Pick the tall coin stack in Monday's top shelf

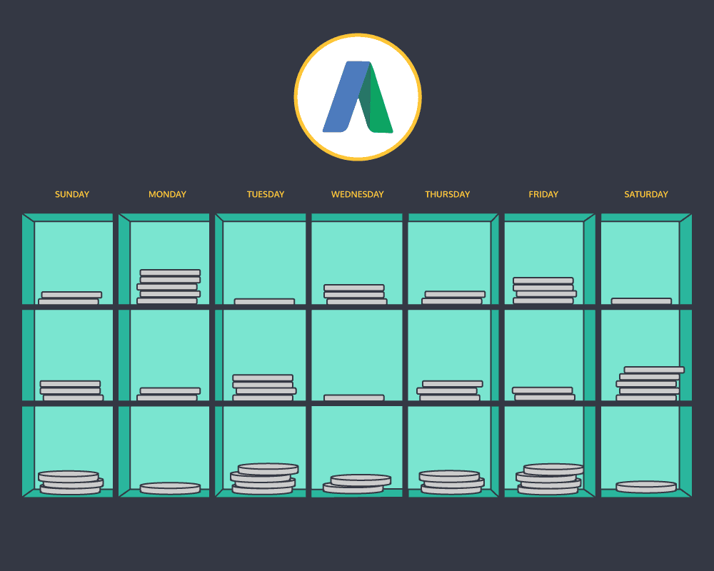pyautogui.click(x=169, y=287)
